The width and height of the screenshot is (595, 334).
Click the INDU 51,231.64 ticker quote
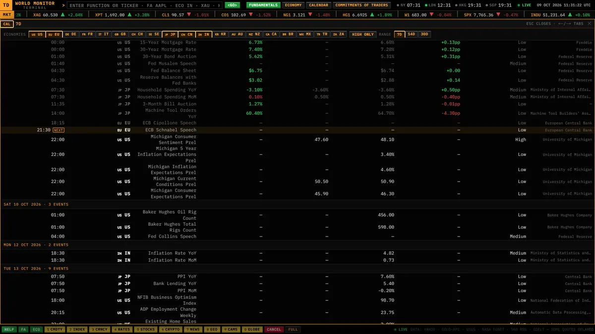[560, 15]
